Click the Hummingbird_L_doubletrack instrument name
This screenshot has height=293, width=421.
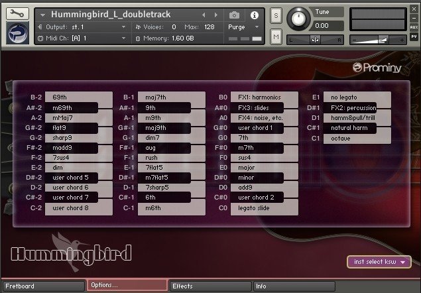pos(111,14)
